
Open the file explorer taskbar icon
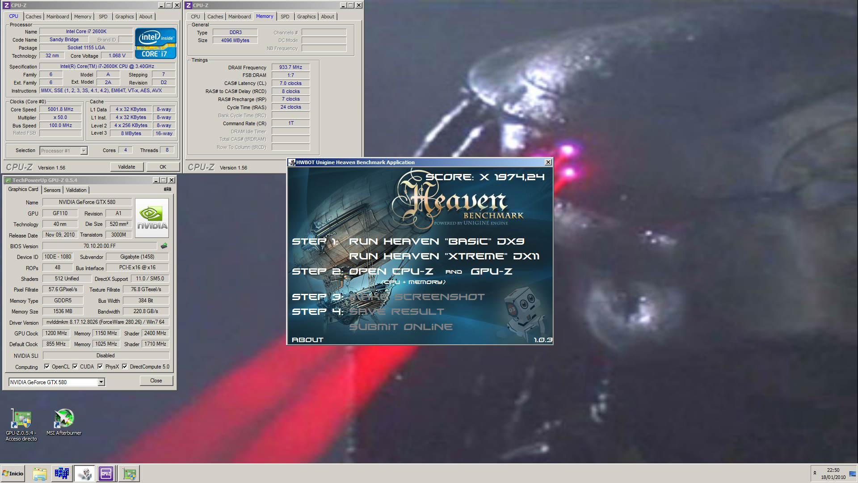40,474
